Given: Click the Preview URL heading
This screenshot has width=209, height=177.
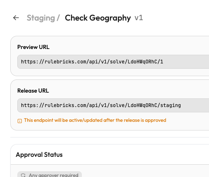Looking at the screenshot, I should point(33,47).
